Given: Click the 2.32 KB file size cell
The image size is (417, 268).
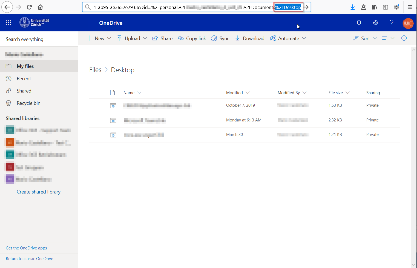Looking at the screenshot, I should pos(335,120).
